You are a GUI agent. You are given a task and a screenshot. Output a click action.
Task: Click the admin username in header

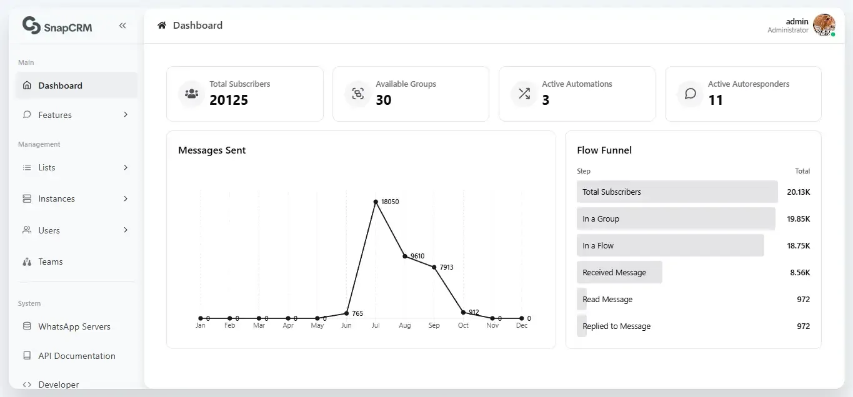tap(797, 21)
